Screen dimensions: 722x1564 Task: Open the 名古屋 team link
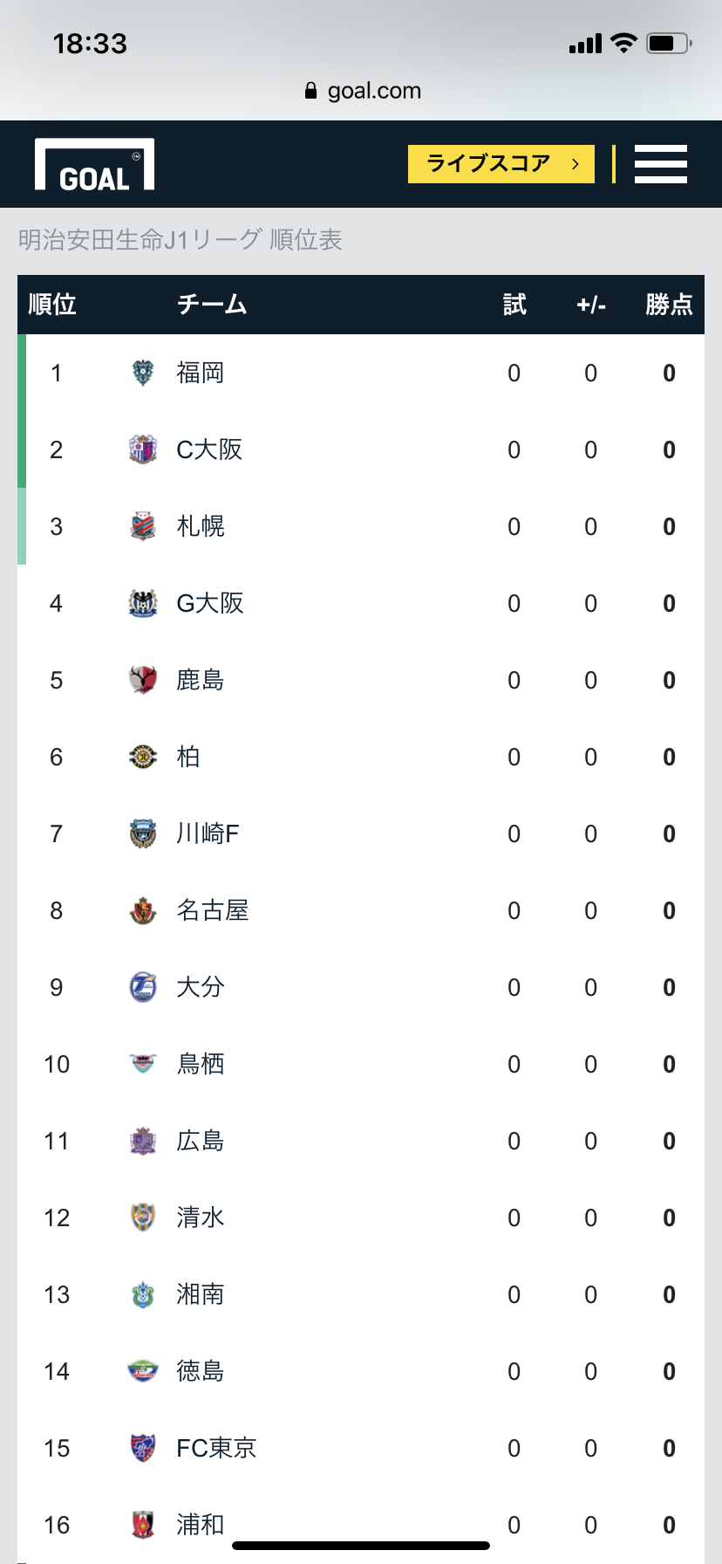213,911
